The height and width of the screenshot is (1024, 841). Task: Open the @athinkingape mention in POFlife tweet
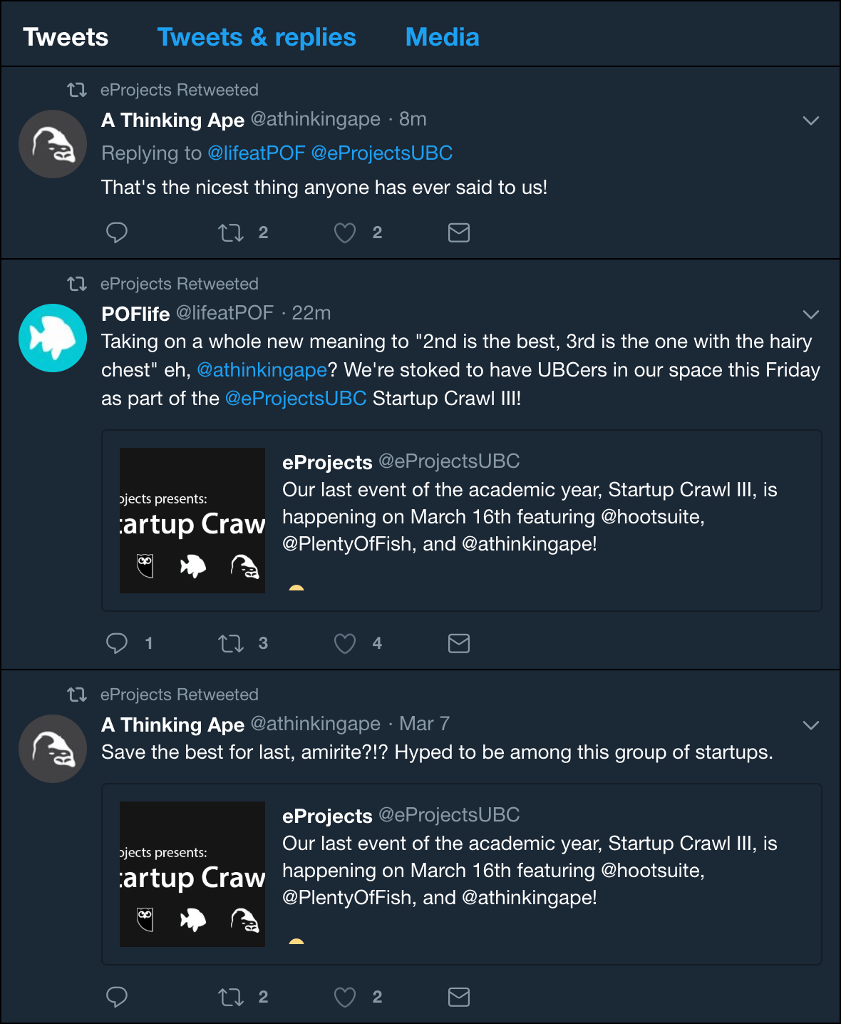[262, 370]
